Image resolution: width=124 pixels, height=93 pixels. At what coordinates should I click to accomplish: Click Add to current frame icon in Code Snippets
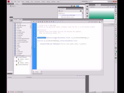(x=59, y=11)
